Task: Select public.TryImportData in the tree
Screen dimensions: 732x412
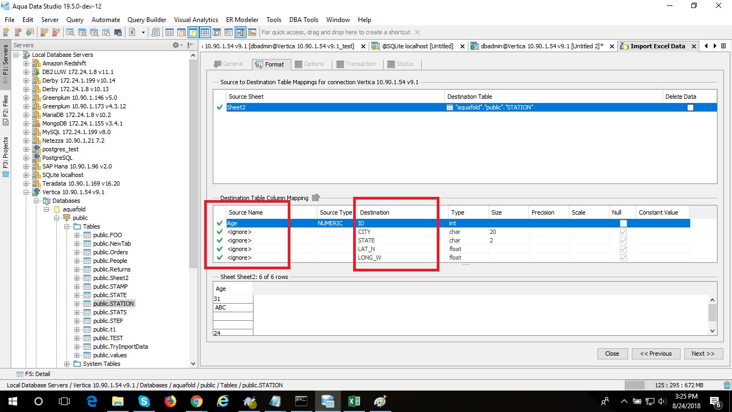Action: point(121,347)
